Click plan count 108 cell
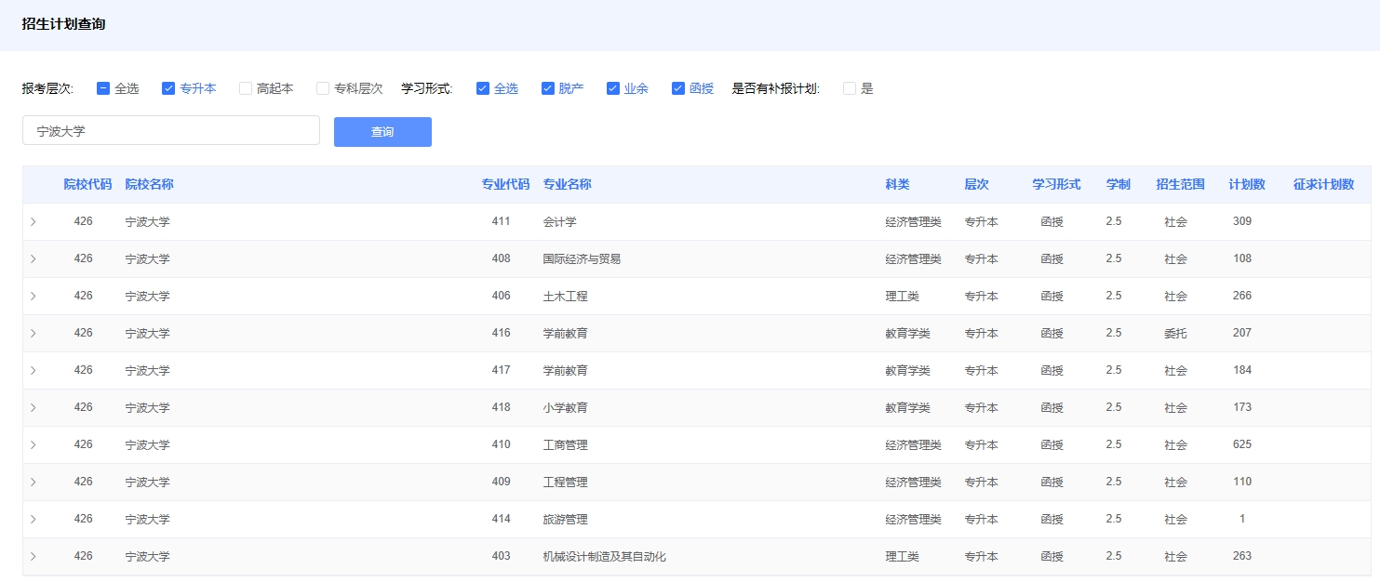Viewport: 1380px width, 582px height. point(1242,258)
